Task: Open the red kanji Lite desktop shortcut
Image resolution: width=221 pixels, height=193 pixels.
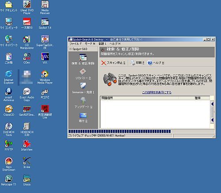Action: (x=45, y=112)
